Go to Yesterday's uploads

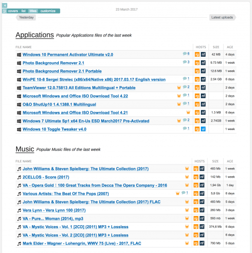point(26,17)
